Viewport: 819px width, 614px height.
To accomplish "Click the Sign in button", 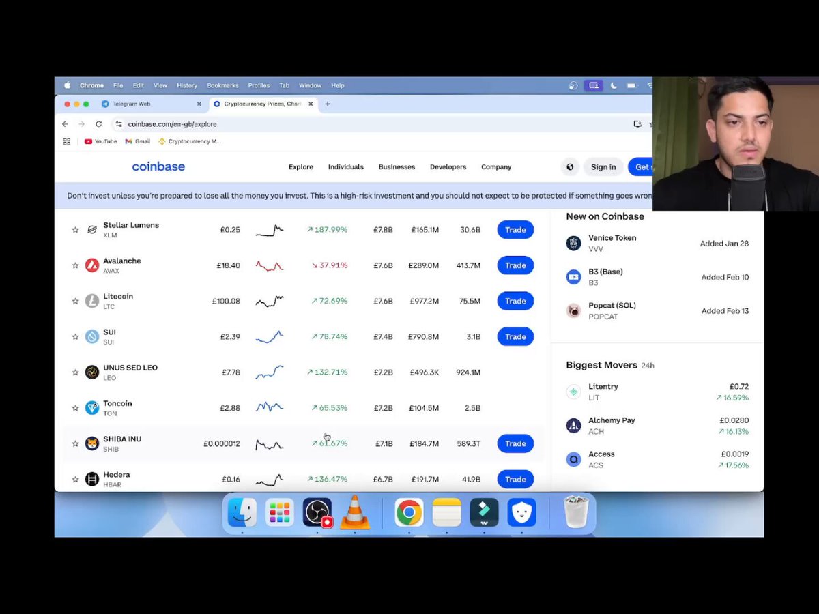I will [603, 166].
